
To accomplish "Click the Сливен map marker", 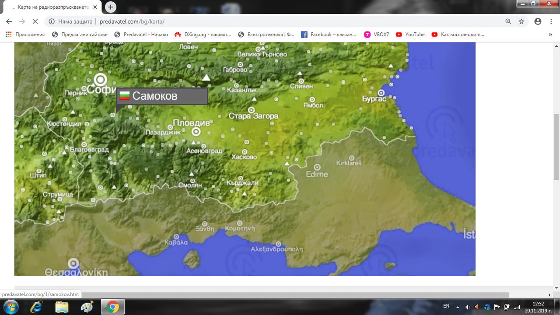I will coord(301,81).
